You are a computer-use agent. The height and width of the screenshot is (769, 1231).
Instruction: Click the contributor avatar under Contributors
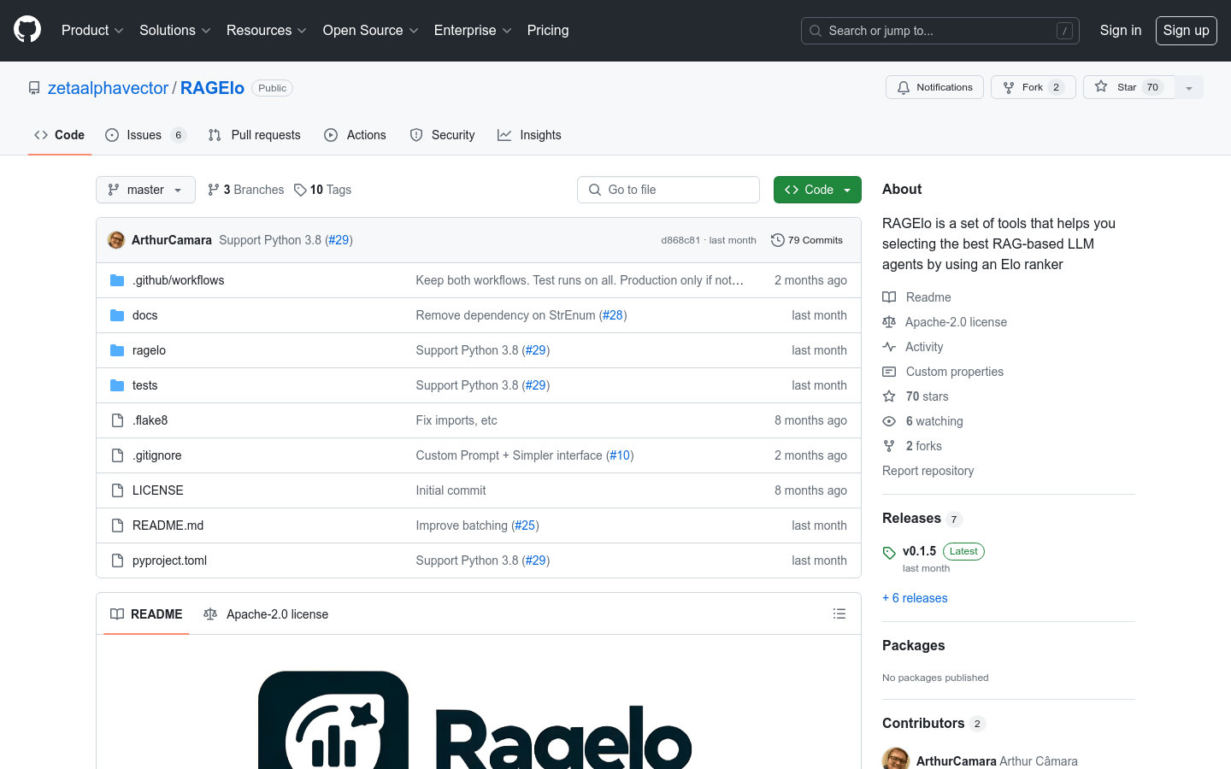(x=896, y=759)
